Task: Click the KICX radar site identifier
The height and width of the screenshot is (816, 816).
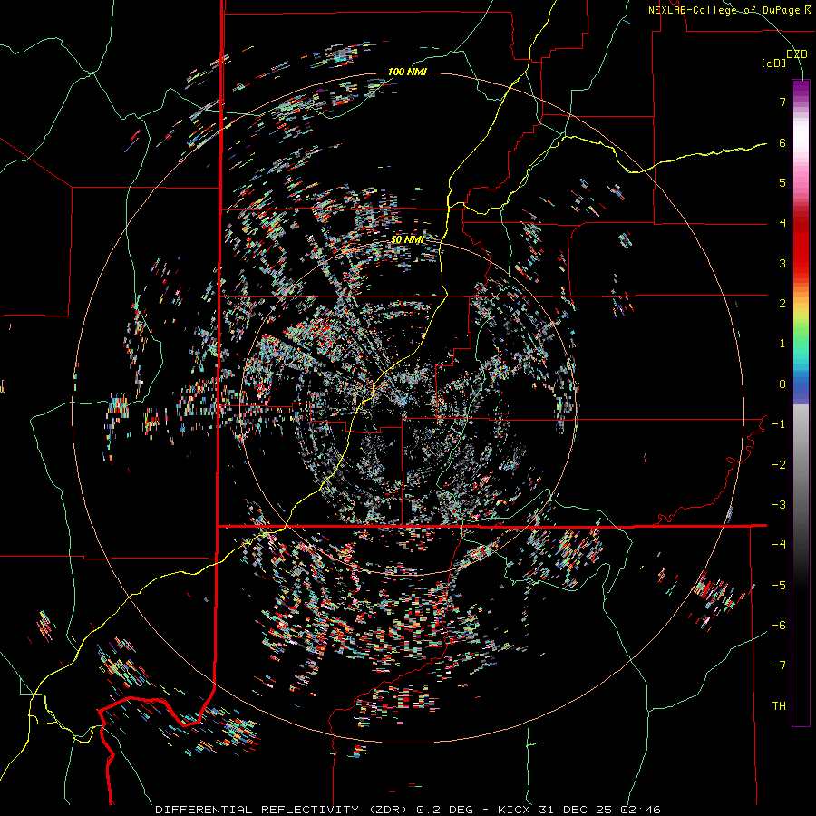Action: 512,810
